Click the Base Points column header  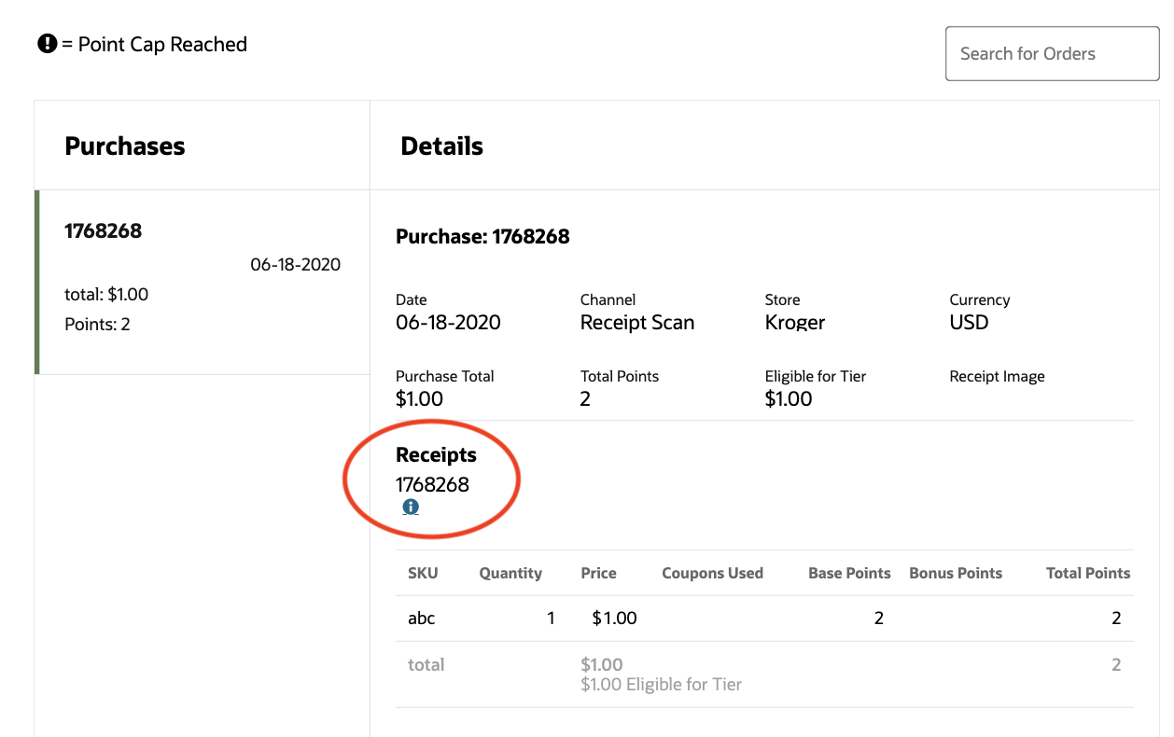tap(849, 574)
